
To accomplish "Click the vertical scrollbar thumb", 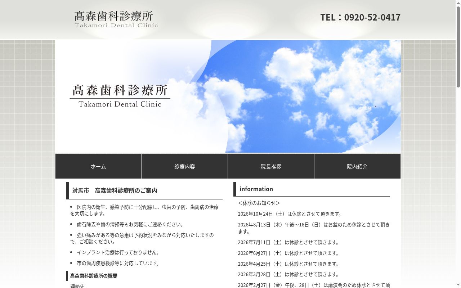I will tap(458, 47).
